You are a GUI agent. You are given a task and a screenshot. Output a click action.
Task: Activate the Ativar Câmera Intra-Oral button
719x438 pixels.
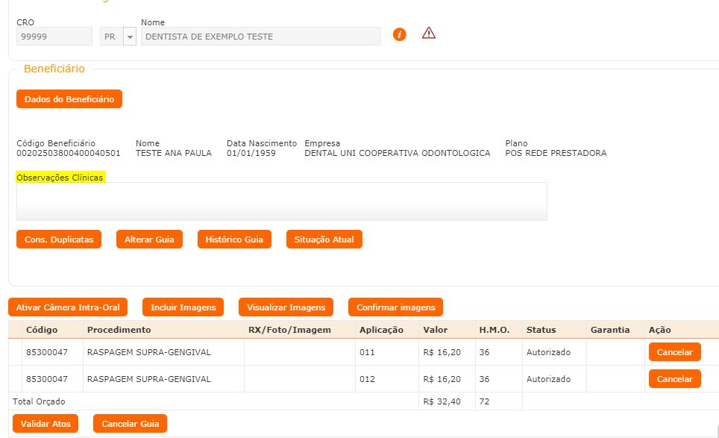point(68,307)
